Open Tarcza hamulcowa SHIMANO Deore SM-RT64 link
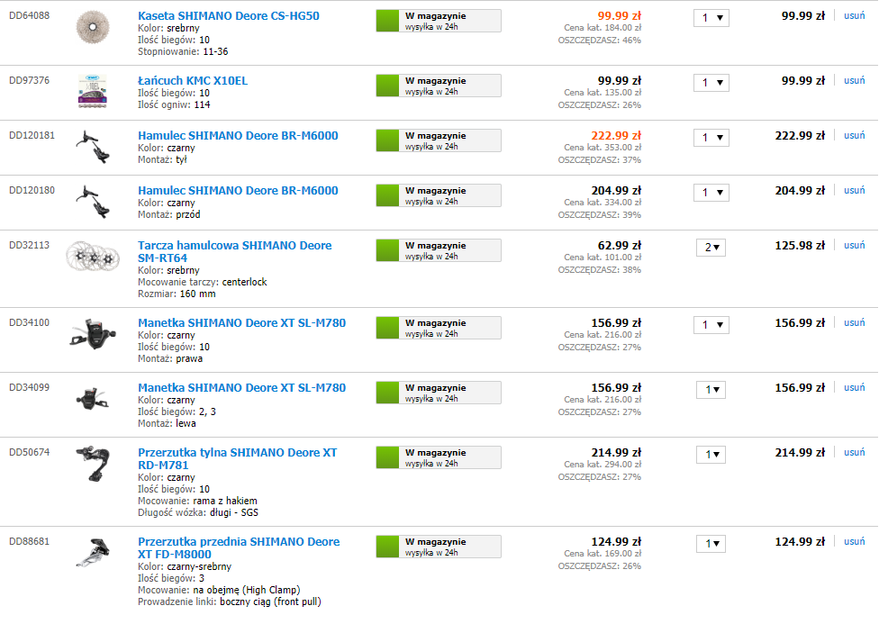The image size is (879, 624). [235, 252]
